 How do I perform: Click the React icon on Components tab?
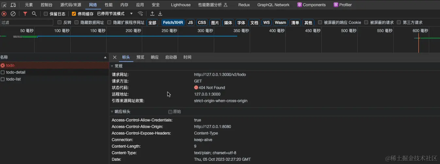coord(299,5)
